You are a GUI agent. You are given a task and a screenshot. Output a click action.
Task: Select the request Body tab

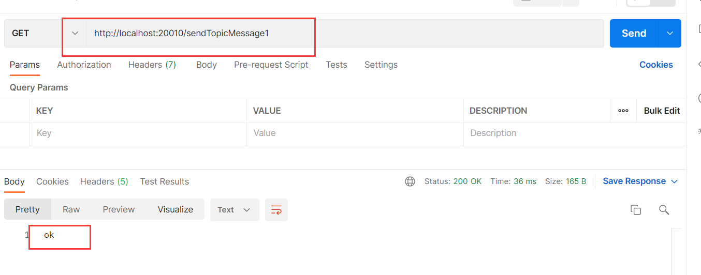206,65
